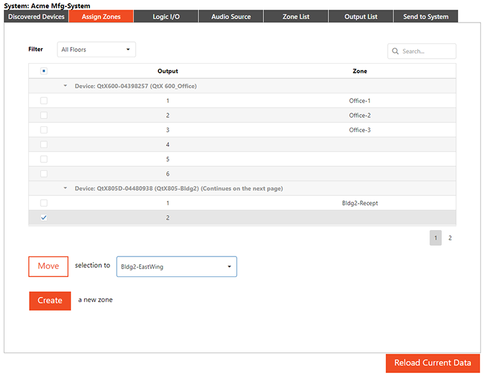Uncheck the selected QtX805D output 2 row
Screen dimensions: 483x375
(x=44, y=218)
